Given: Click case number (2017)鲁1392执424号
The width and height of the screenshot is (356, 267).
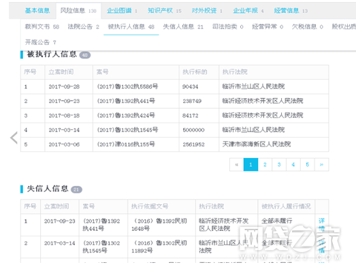Looking at the screenshot, I should click(x=126, y=115).
